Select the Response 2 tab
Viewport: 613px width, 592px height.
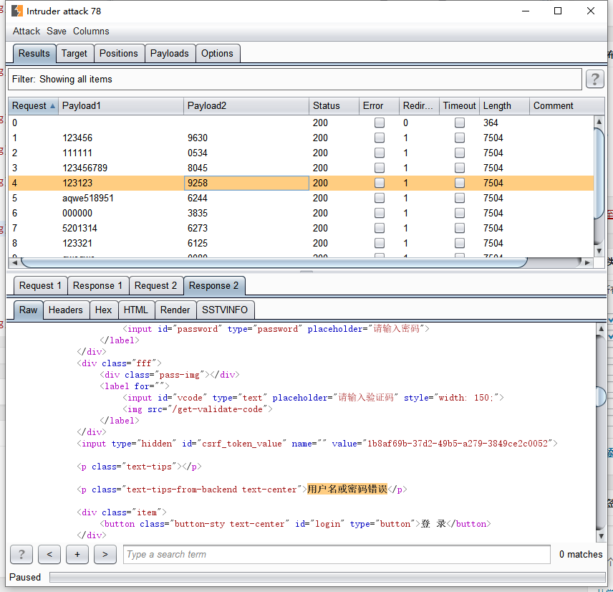pos(214,286)
